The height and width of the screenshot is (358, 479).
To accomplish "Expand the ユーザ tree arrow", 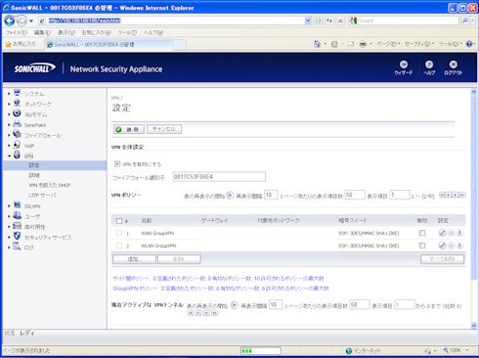I will (9, 216).
